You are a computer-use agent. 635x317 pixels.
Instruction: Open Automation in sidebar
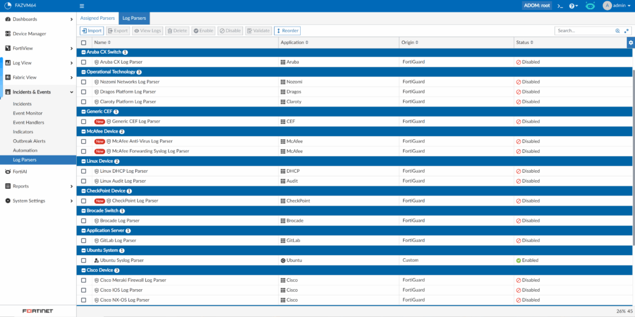tap(25, 150)
